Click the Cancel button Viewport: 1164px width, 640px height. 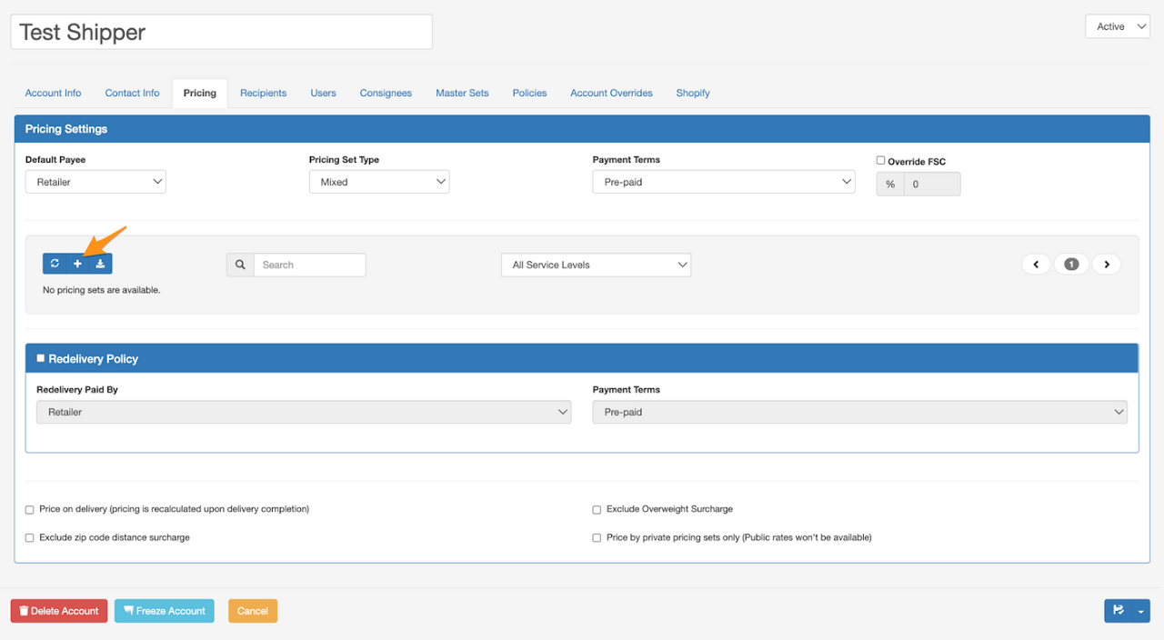coord(253,611)
